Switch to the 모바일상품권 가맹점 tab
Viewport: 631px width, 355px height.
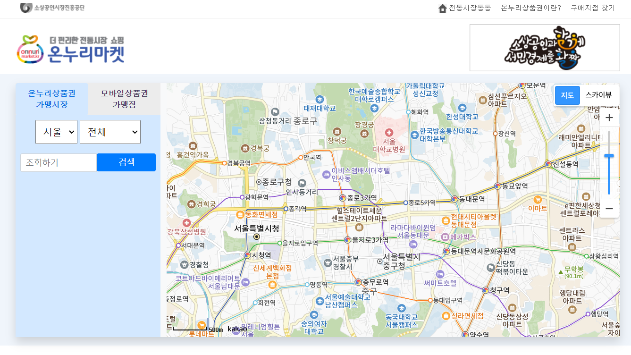pos(124,99)
